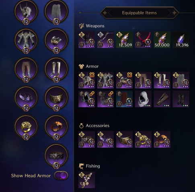Screen dimensions: 195x192
Task: Choose the gold ring equipment slot
Action: click(x=26, y=127)
